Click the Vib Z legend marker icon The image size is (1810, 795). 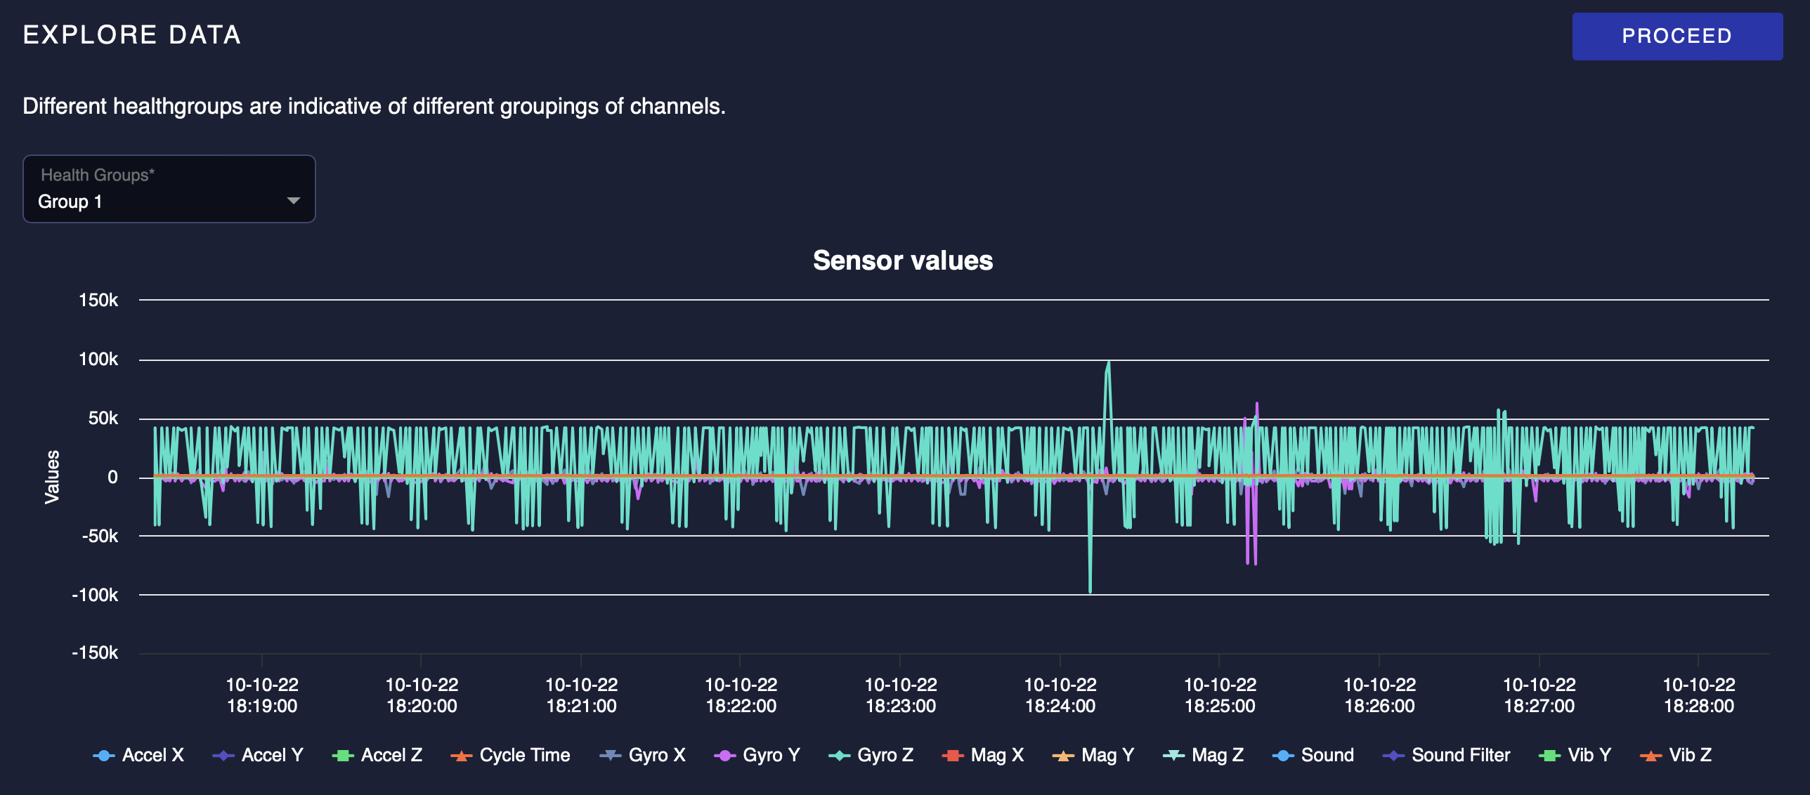click(x=1651, y=756)
